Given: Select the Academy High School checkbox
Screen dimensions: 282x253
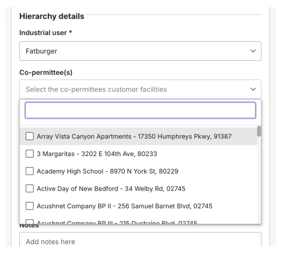Looking at the screenshot, I should click(x=29, y=171).
